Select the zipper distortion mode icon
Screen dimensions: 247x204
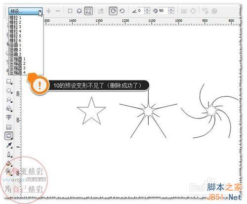click(80, 11)
